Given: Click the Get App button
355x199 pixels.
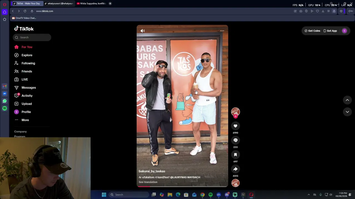Looking at the screenshot, I should 330,31.
